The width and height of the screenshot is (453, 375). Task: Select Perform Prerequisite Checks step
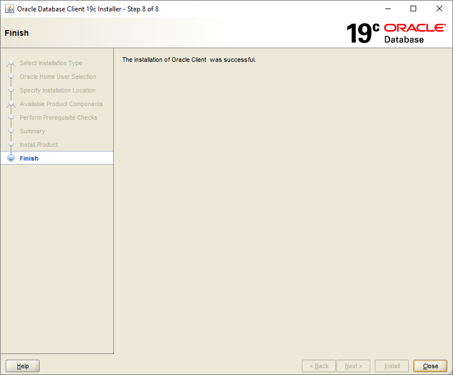click(x=58, y=117)
